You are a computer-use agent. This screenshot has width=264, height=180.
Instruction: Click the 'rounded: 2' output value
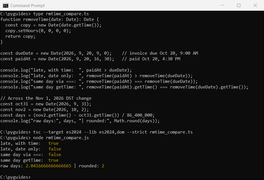pyautogui.click(x=91, y=166)
